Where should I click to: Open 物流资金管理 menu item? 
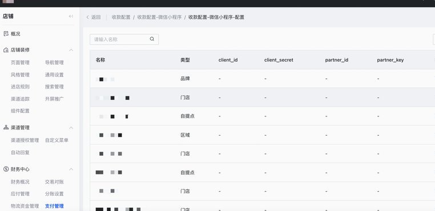click(25, 206)
